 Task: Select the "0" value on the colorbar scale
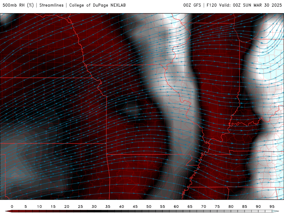point(12,207)
